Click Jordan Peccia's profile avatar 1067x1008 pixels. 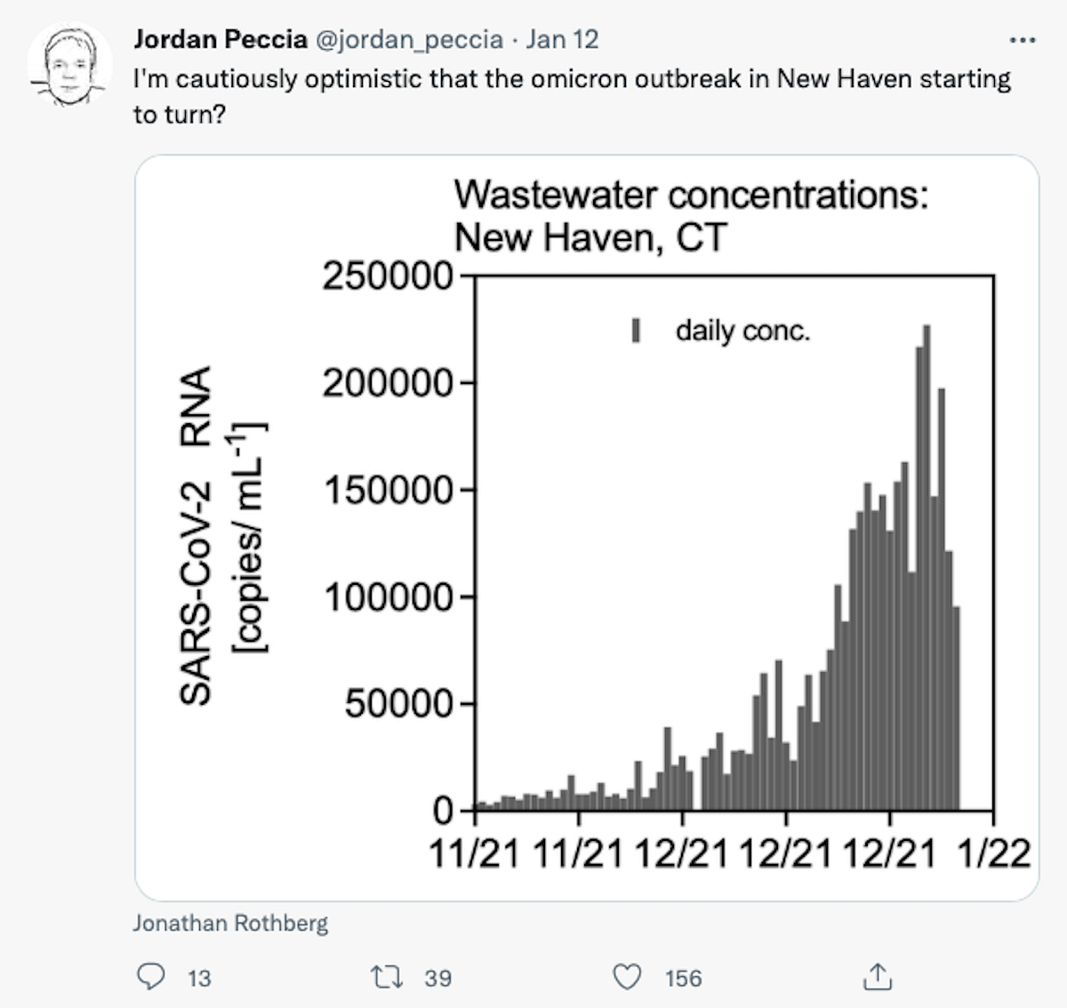point(68,65)
